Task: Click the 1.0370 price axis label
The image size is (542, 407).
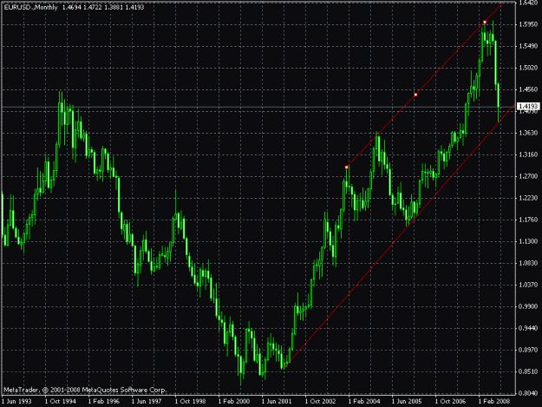Action: pyautogui.click(x=528, y=286)
